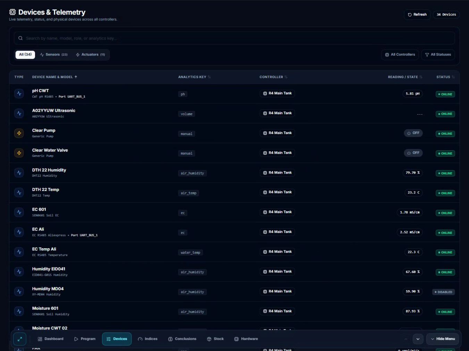Click the sensor icon for DTH 22 Humidity
469x351 pixels.
coord(19,173)
